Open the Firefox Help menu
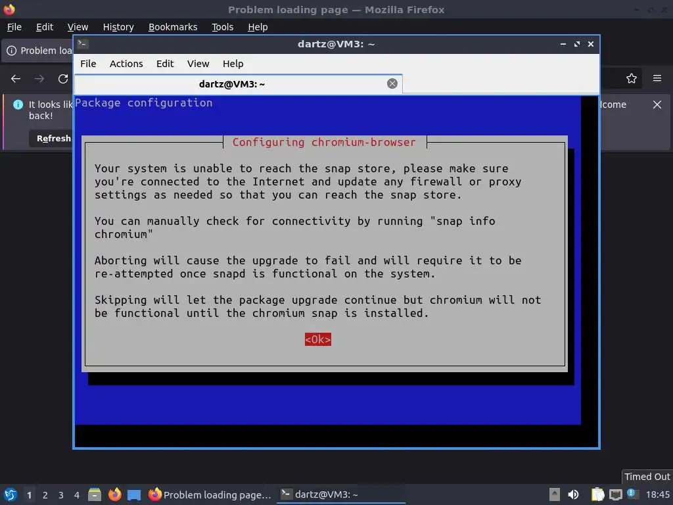This screenshot has height=505, width=673. pyautogui.click(x=258, y=26)
